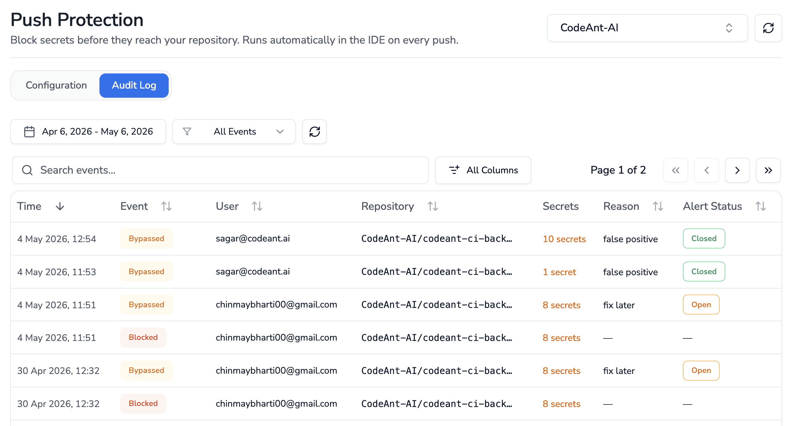Switch to the Configuration tab
The image size is (790, 426).
coord(56,85)
